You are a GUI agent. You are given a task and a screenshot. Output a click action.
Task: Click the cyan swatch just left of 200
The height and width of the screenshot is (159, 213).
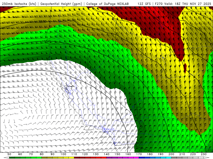(169, 158)
